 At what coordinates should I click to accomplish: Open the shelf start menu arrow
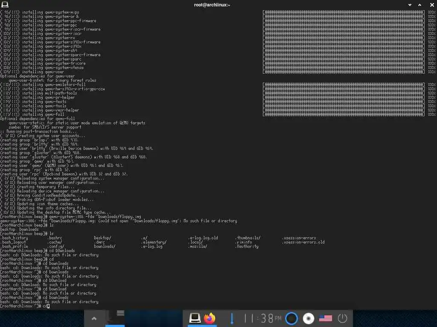coord(94,318)
